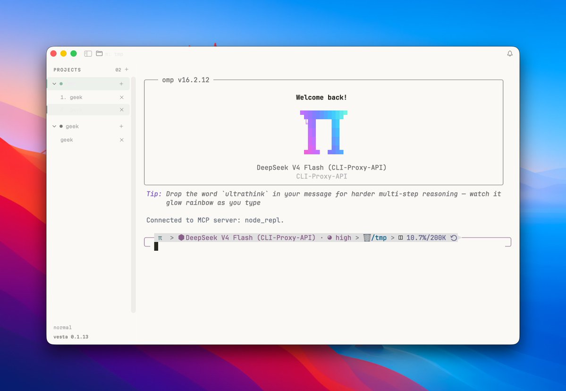Click the '10.7%/200K' context usage
This screenshot has width=566, height=391.
tap(426, 238)
